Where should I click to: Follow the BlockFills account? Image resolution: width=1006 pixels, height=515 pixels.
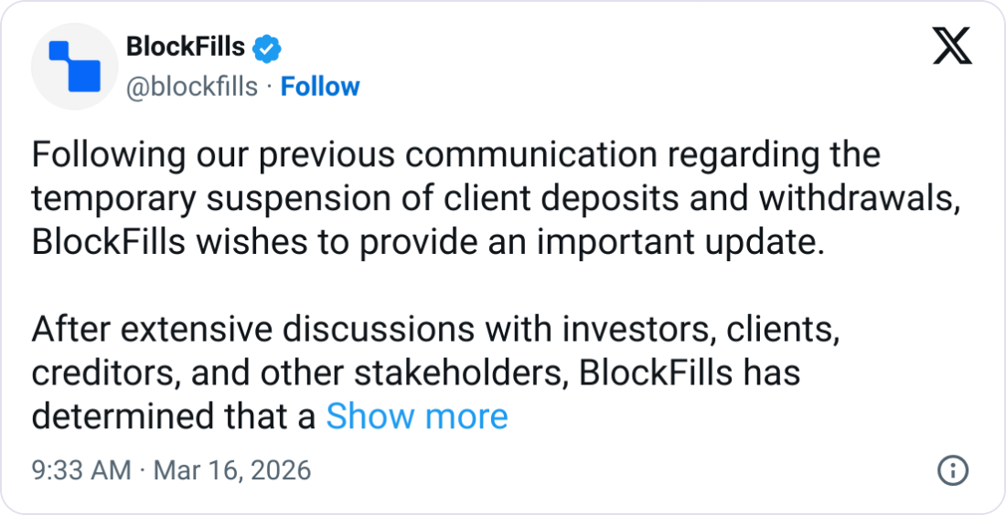click(319, 87)
